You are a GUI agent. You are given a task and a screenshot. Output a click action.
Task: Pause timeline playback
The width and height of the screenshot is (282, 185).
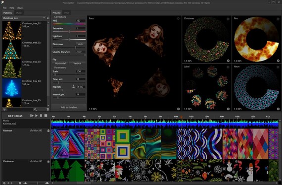[41, 116]
